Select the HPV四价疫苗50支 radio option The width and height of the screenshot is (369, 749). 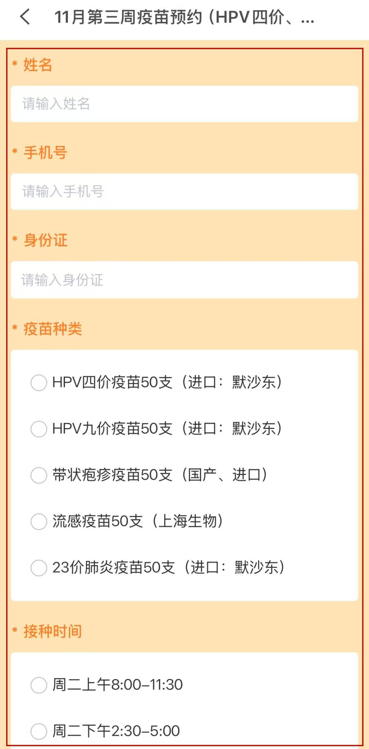(x=39, y=382)
